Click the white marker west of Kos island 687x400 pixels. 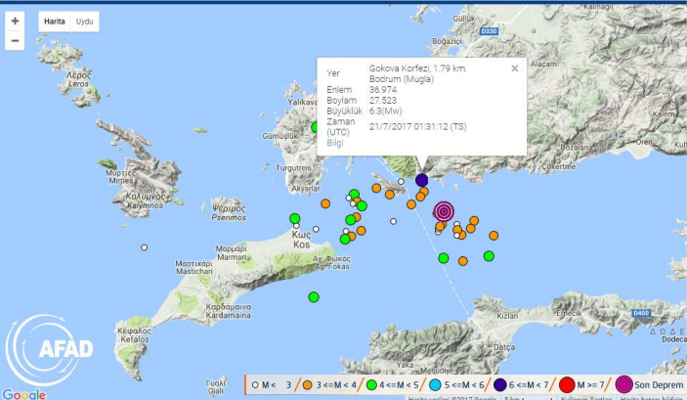[144, 247]
